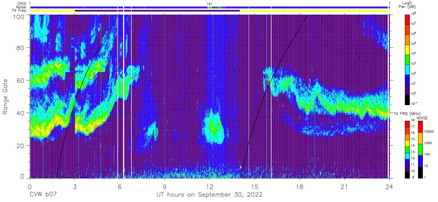Click the 40 tick label on the Range Gate axis
This screenshot has height=202, width=438.
(x=21, y=113)
